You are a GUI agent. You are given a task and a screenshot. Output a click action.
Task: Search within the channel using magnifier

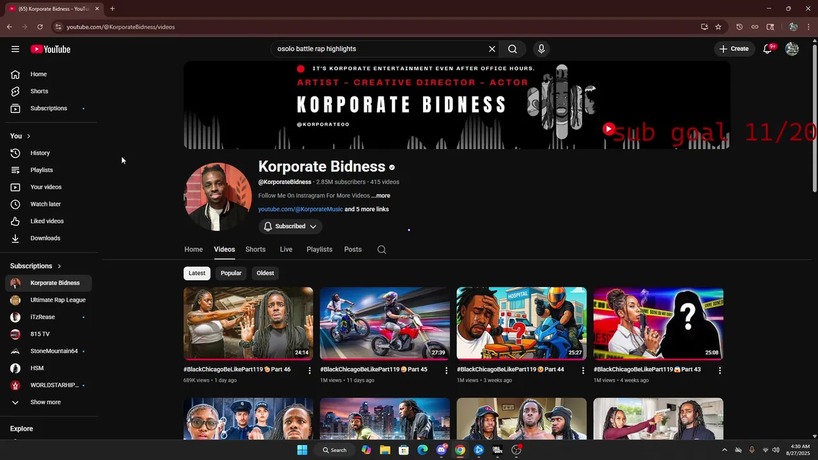382,250
